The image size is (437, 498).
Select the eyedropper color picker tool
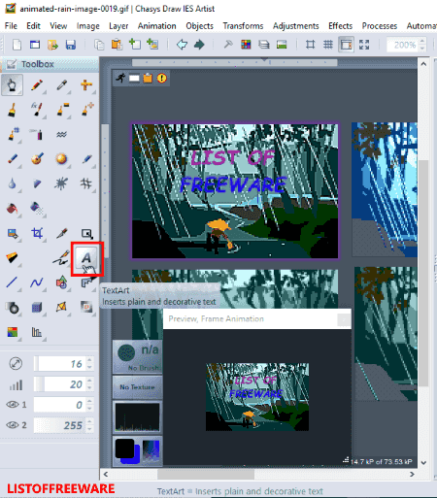tap(61, 85)
